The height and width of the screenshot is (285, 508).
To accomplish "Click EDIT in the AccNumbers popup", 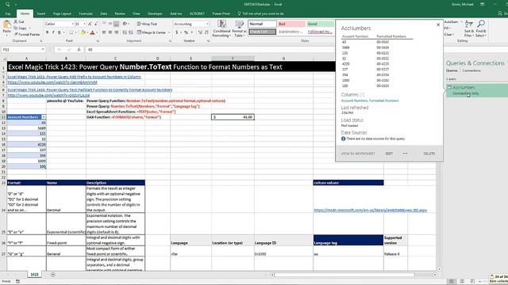I will coord(389,154).
